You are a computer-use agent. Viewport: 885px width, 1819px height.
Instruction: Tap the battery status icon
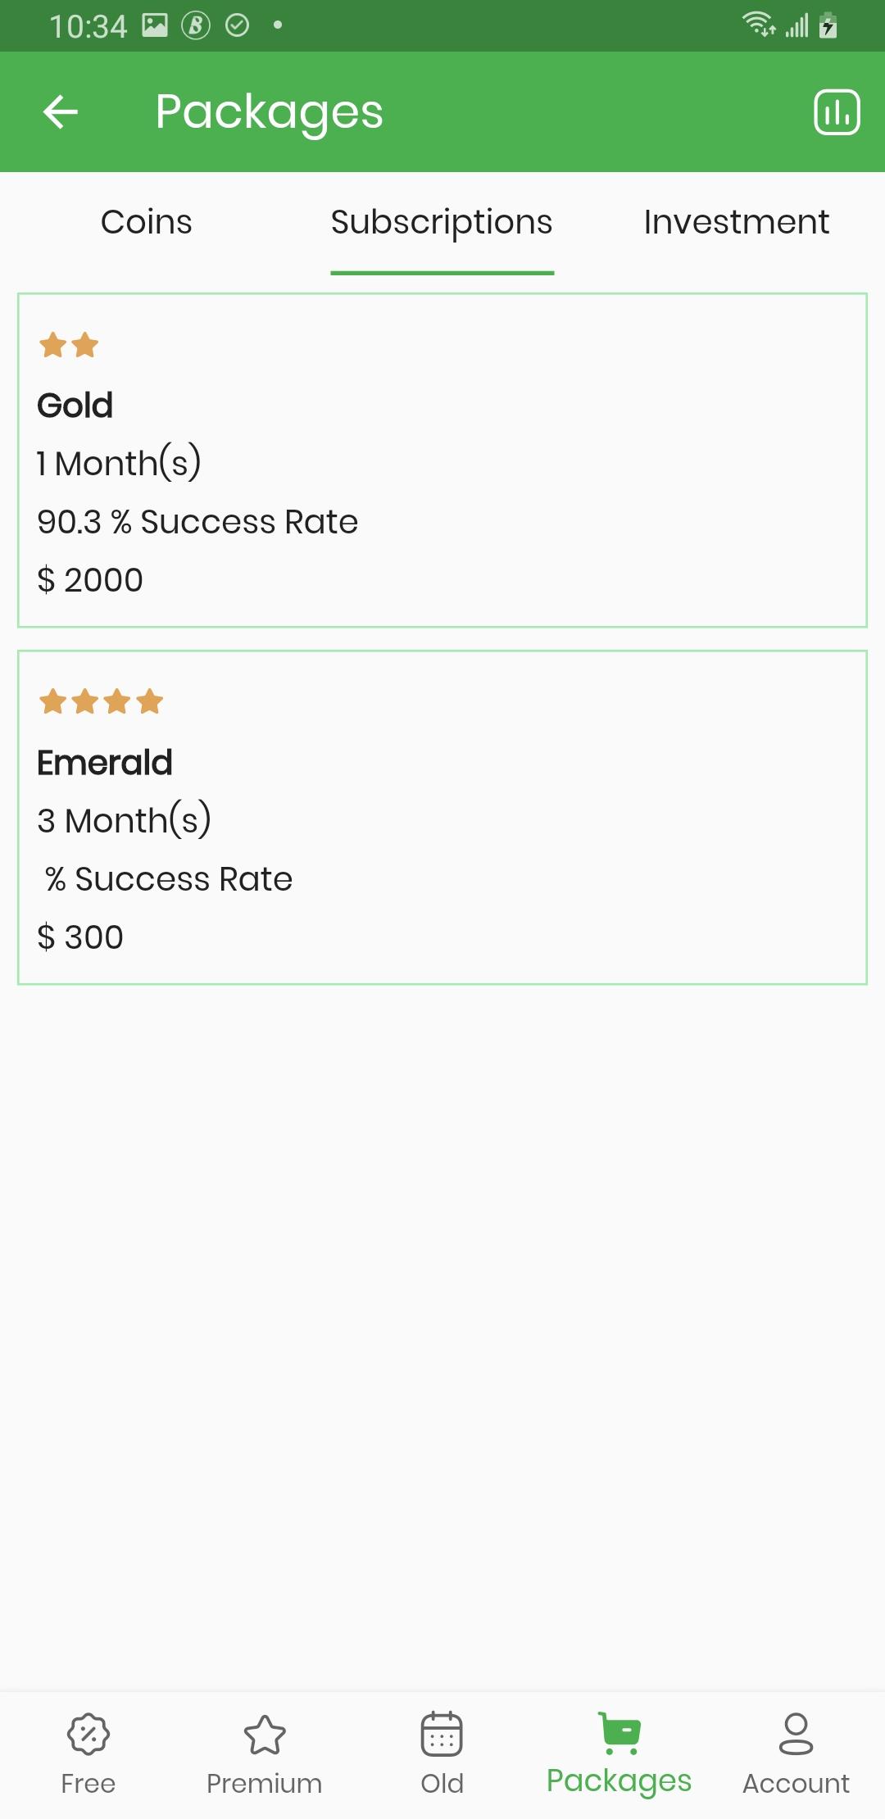[x=828, y=25]
